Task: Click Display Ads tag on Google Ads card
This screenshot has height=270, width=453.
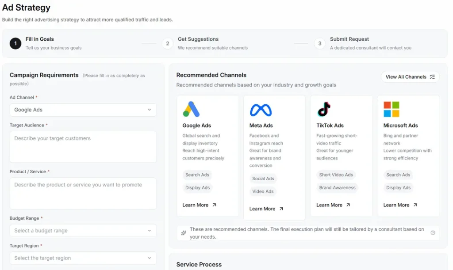Action: 197,187
